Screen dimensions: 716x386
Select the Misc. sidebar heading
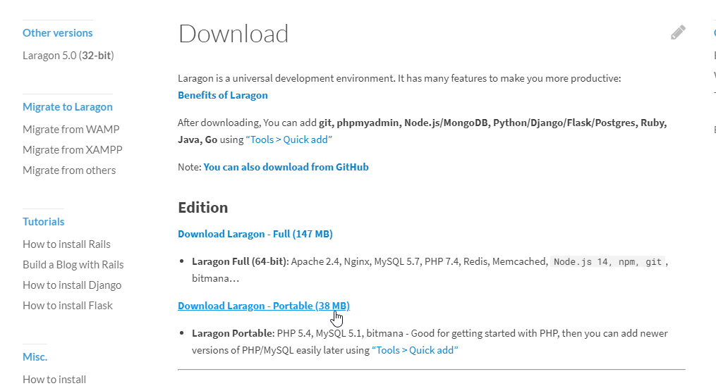pos(35,357)
